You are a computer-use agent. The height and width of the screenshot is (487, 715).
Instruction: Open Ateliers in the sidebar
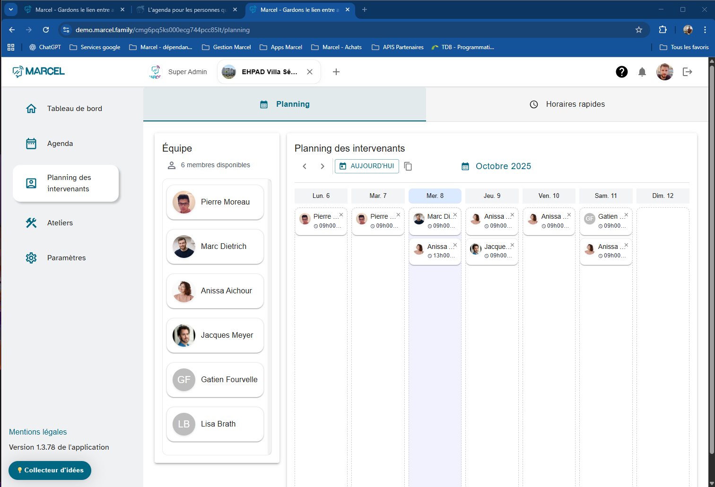[60, 223]
